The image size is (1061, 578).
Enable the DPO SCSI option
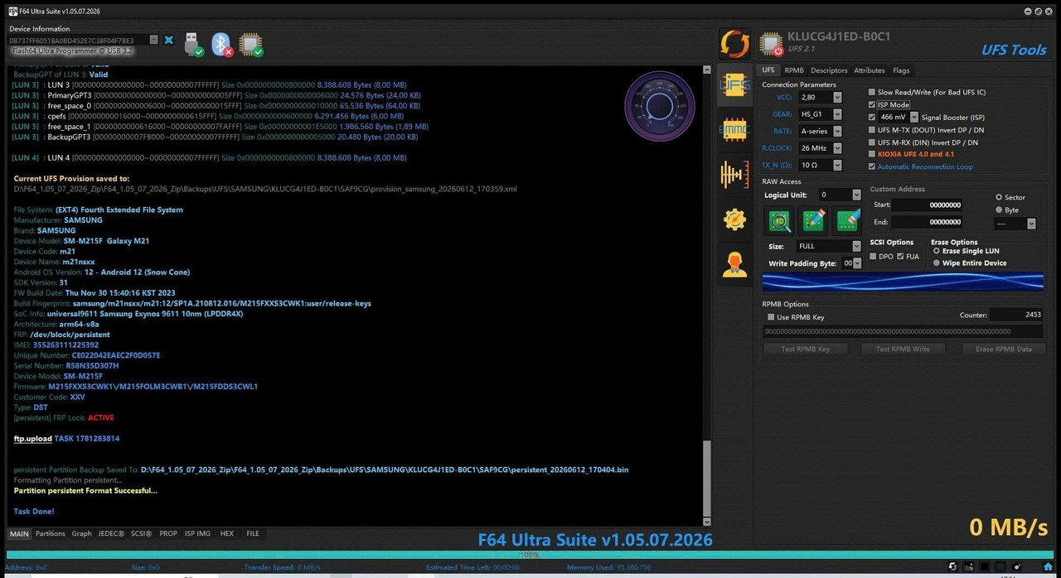tap(873, 257)
